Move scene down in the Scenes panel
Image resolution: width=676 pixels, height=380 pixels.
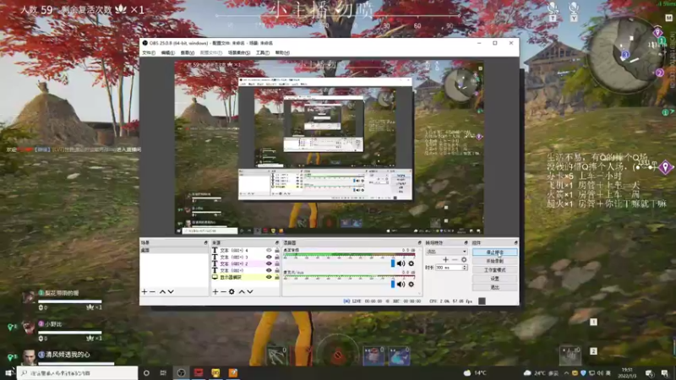[x=171, y=291]
